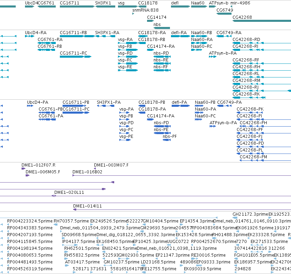The height and width of the screenshot is (274, 291).
Task: Select the CG14174 gene bar
Action: (x=150, y=21)
